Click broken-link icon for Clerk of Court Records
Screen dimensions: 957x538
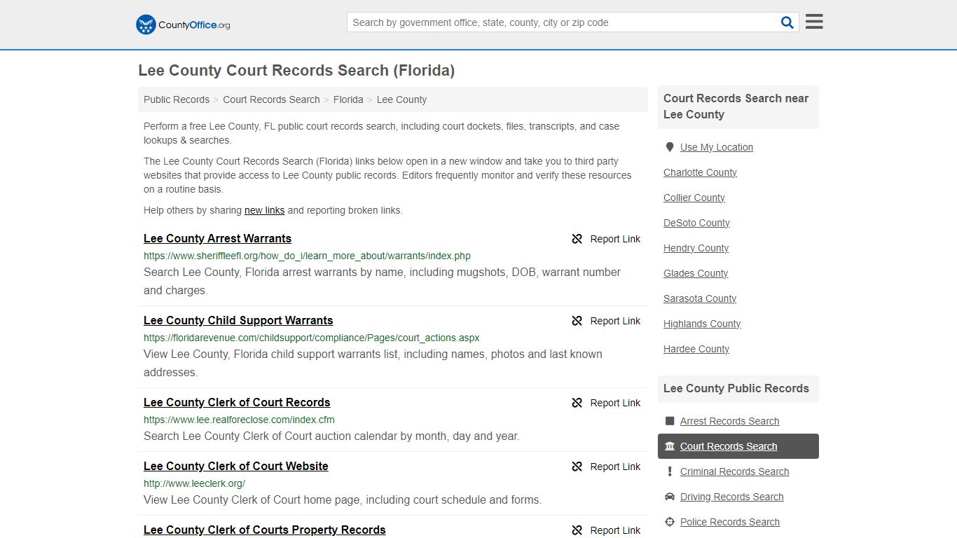click(x=577, y=403)
